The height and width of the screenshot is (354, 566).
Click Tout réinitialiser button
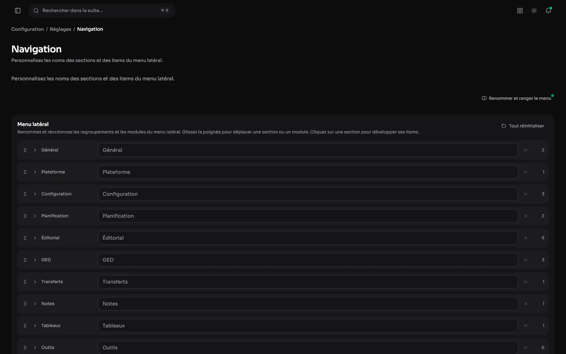click(522, 126)
